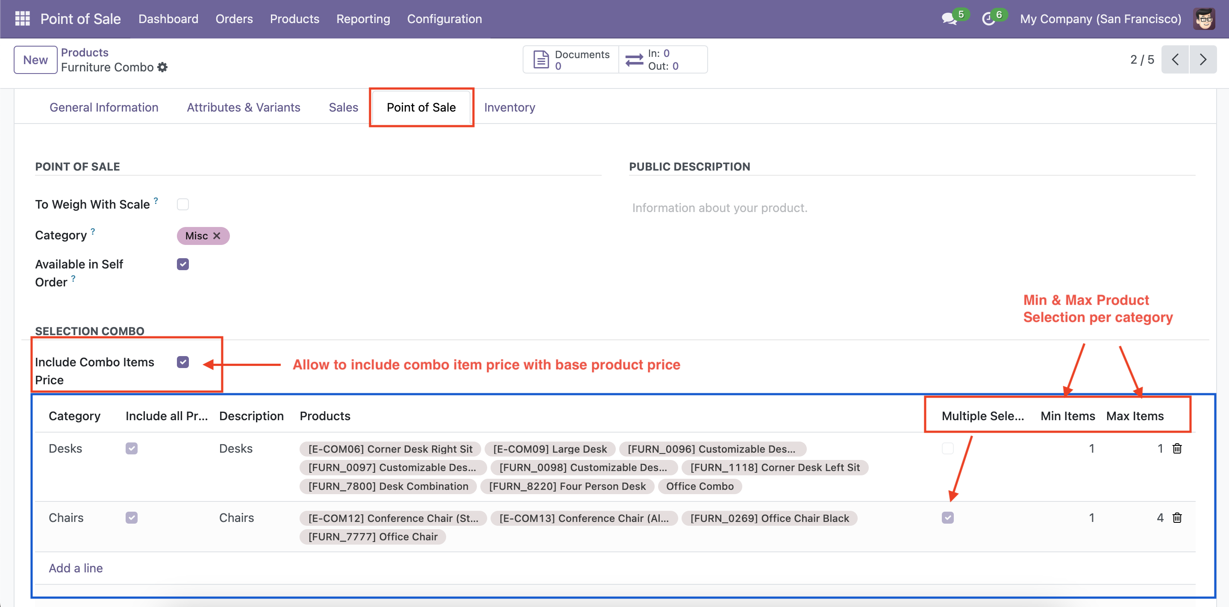This screenshot has height=607, width=1229.
Task: Open the Configuration menu
Action: pyautogui.click(x=444, y=19)
